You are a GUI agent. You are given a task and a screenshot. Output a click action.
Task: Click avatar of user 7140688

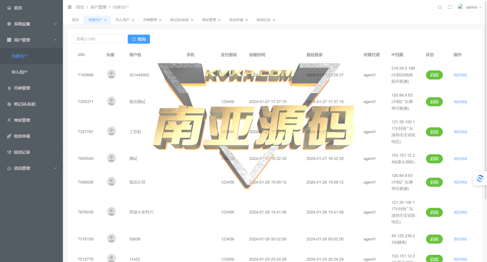pos(111,74)
